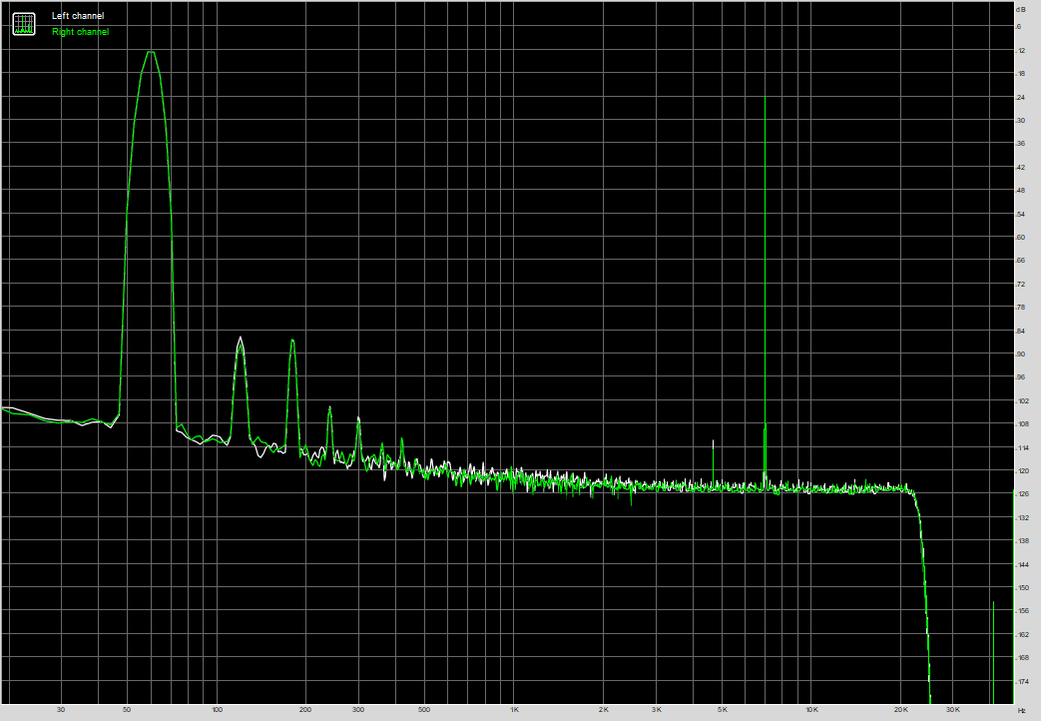
Task: Click the rolloff knee above 20K
Action: pos(912,491)
